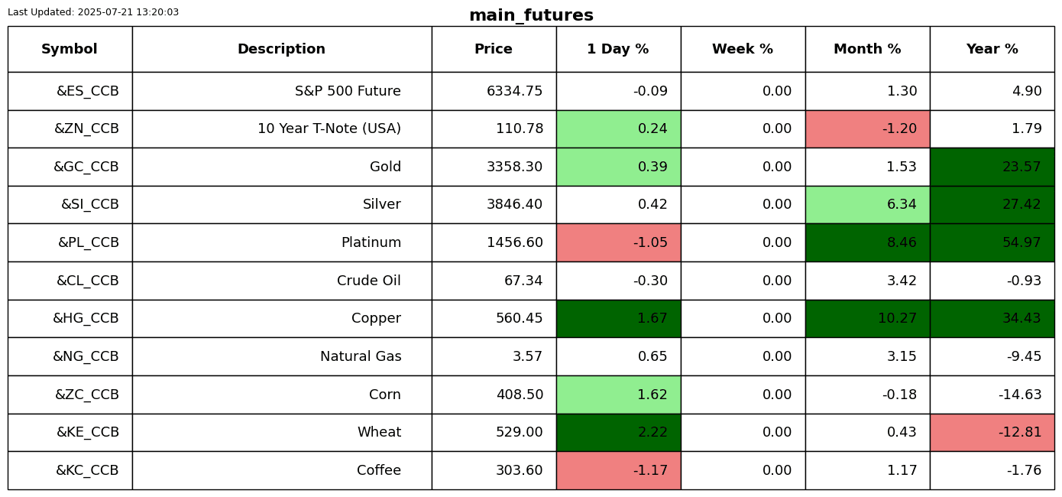This screenshot has height=497, width=1062.
Task: Select the &ES_CCB symbol cell
Action: click(70, 91)
